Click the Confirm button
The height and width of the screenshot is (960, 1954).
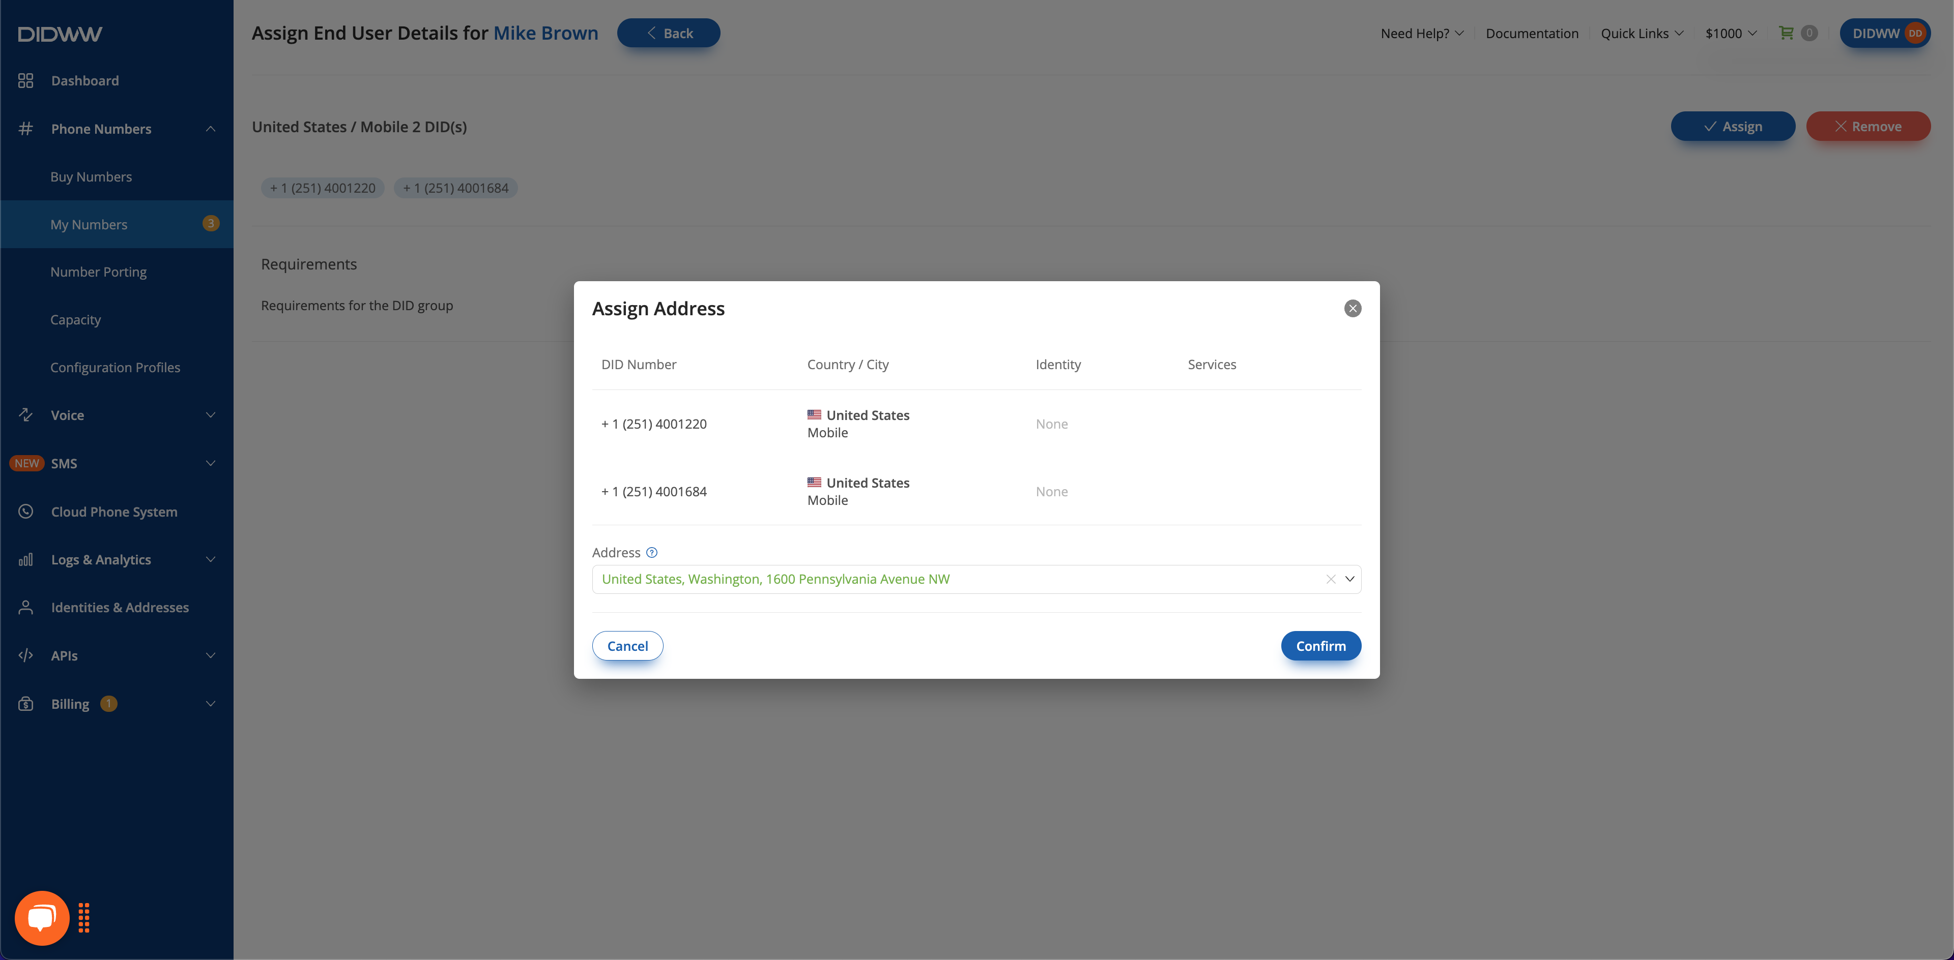(x=1320, y=646)
